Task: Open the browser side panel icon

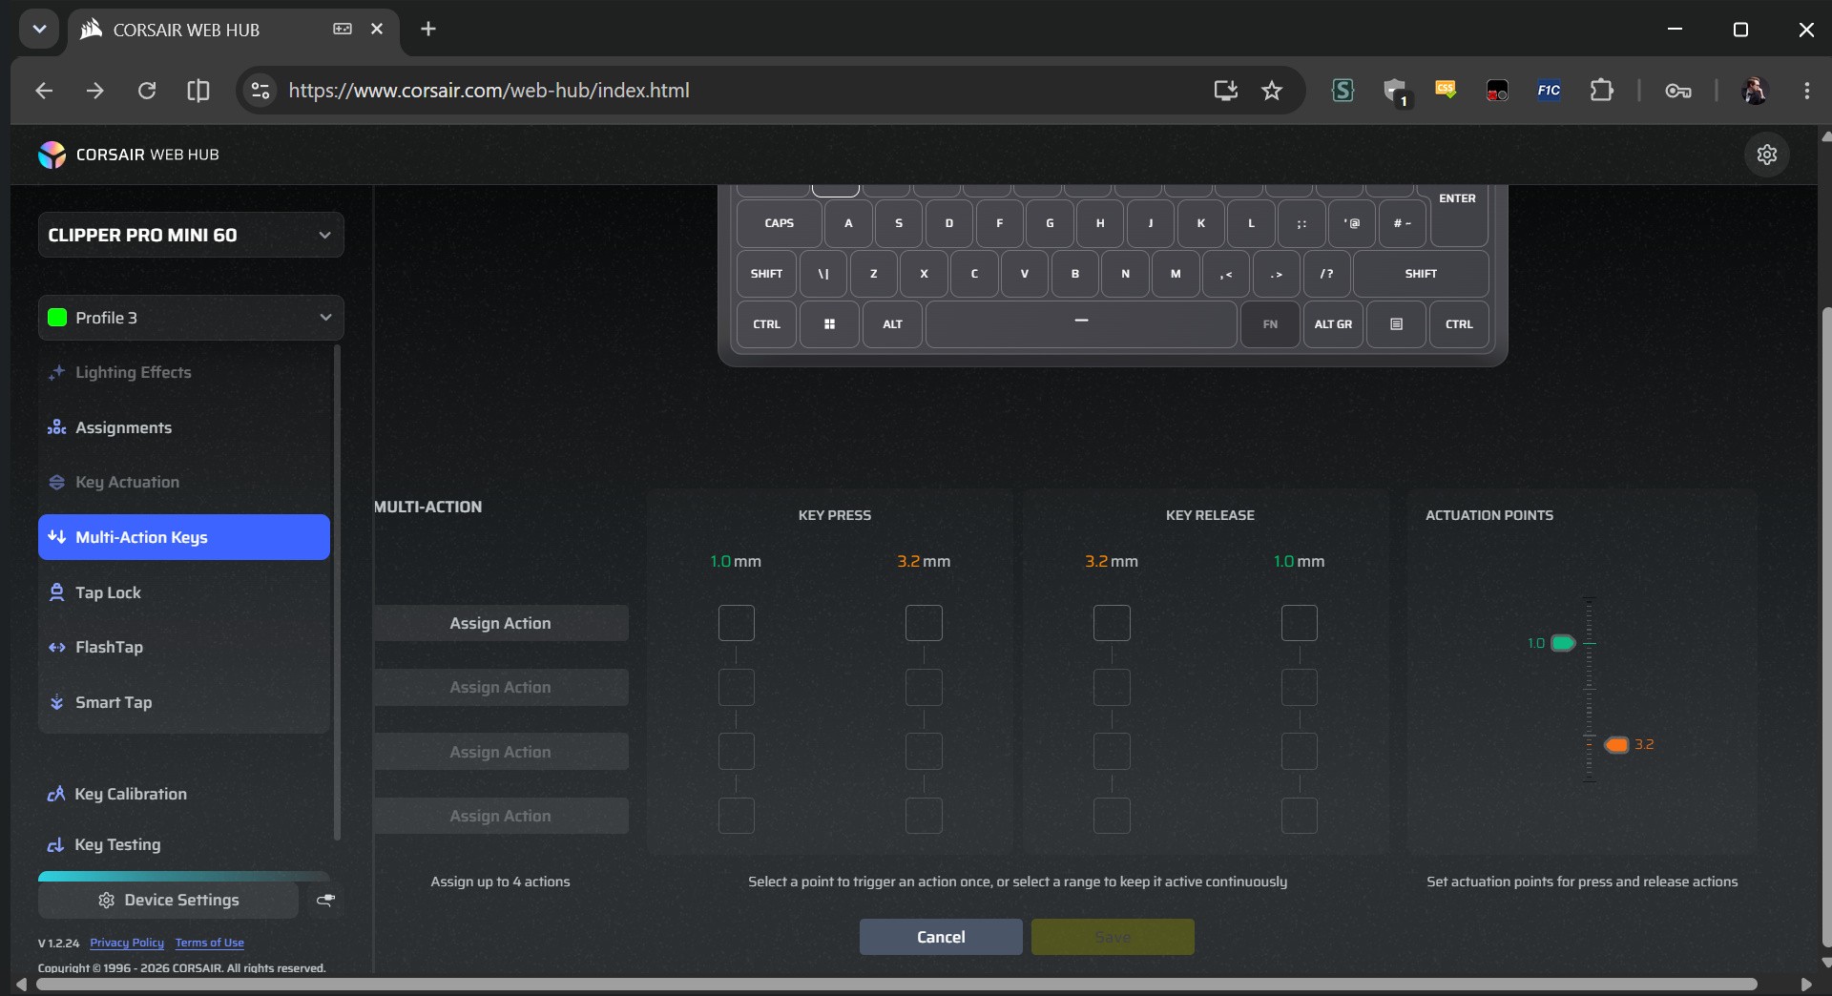Action: tap(198, 91)
